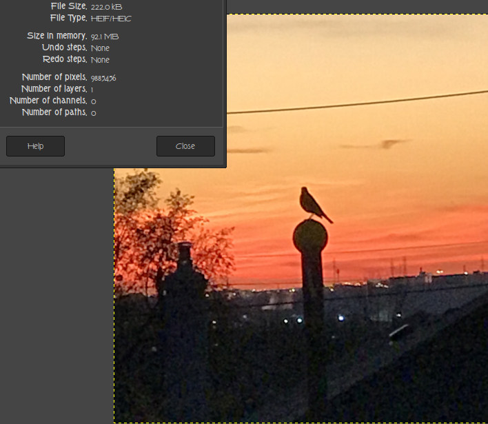Click the bird silhouette on the canvas
Screen dimensions: 488x424
312,204
